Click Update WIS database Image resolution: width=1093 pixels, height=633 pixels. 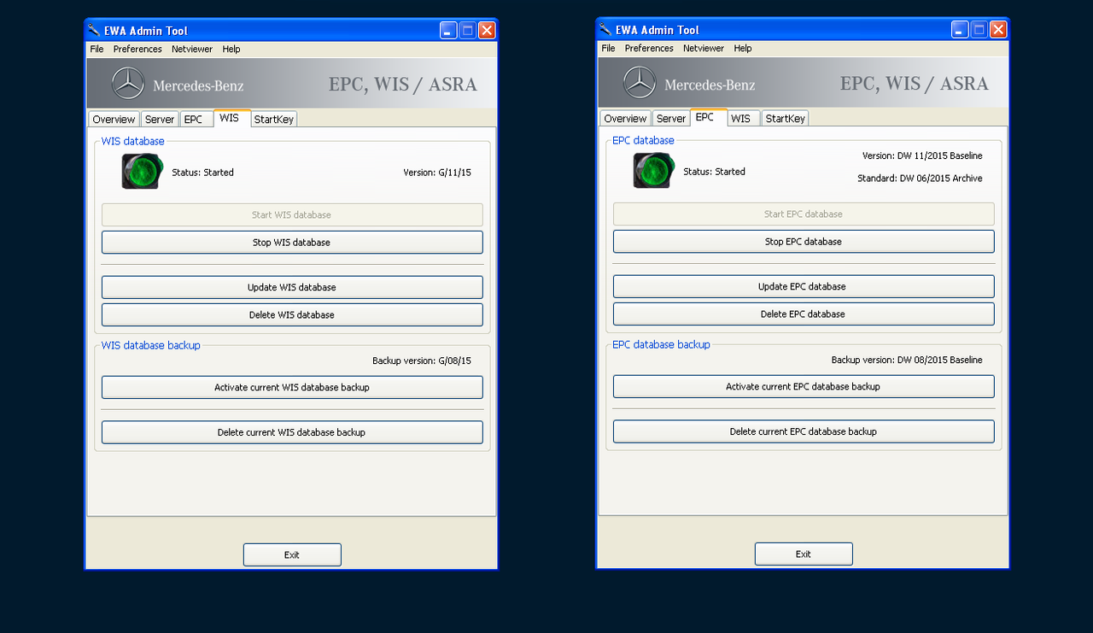(x=292, y=288)
